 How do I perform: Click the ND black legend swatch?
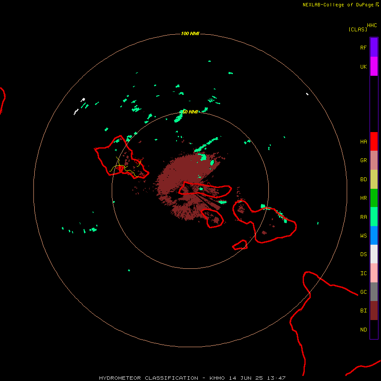374,329
